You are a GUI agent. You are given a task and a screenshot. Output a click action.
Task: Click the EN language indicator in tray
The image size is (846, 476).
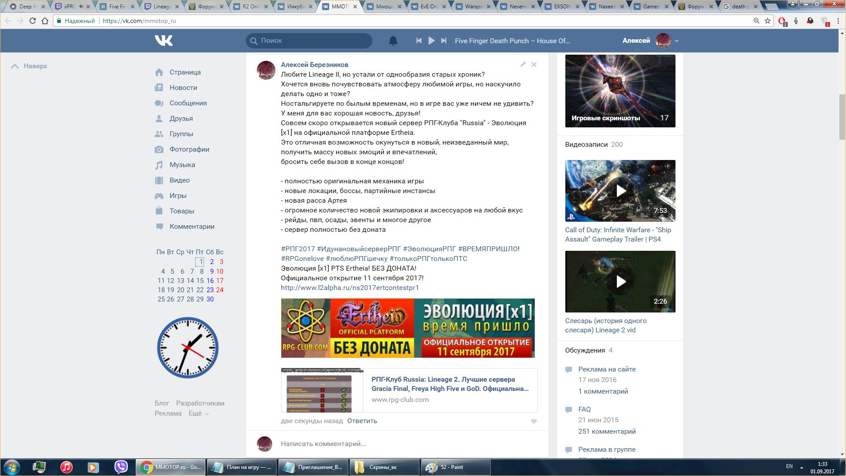click(789, 466)
